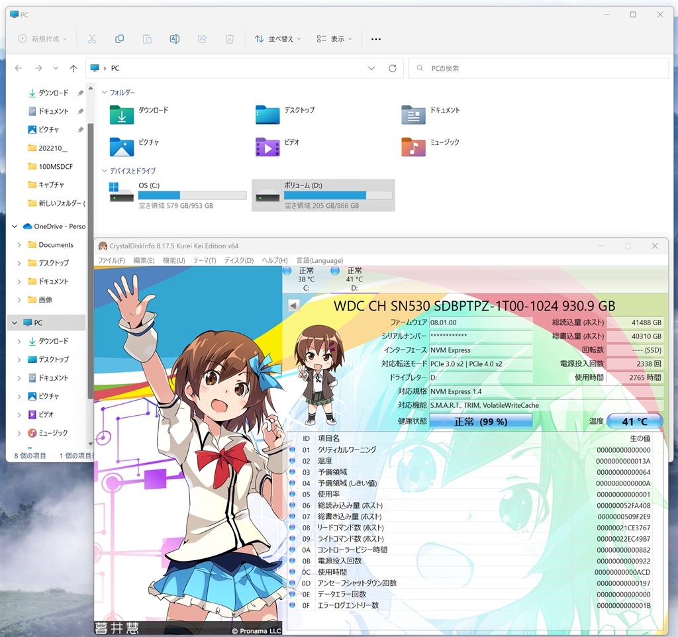Viewport: 678px width, 637px height.
Task: Expand the ミュージック node under PC
Action: 19,433
